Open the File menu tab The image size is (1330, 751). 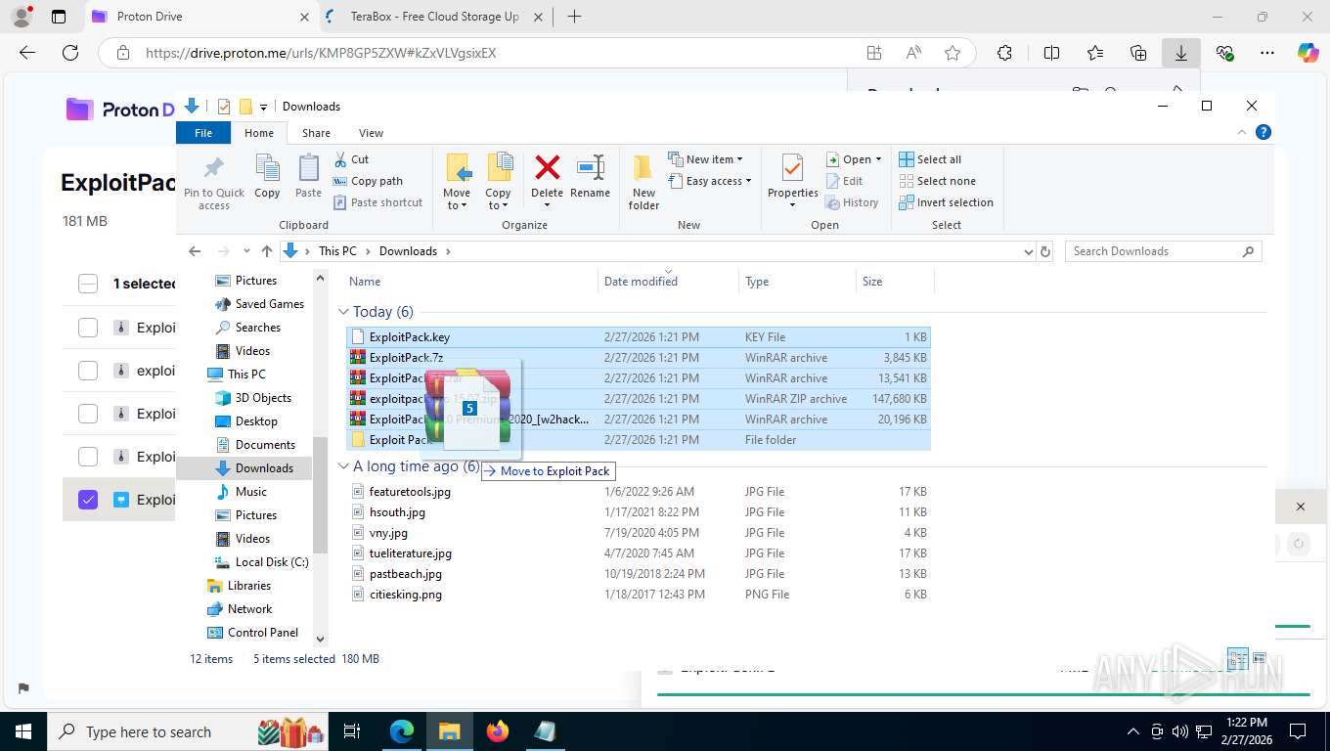(x=203, y=132)
